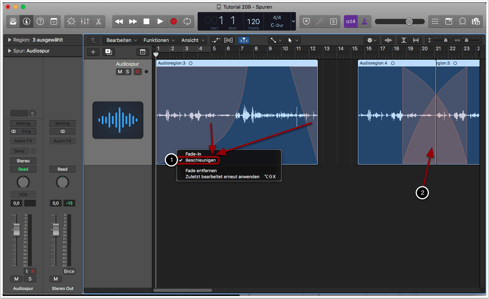Select Fade entfernen in context menu

click(201, 171)
